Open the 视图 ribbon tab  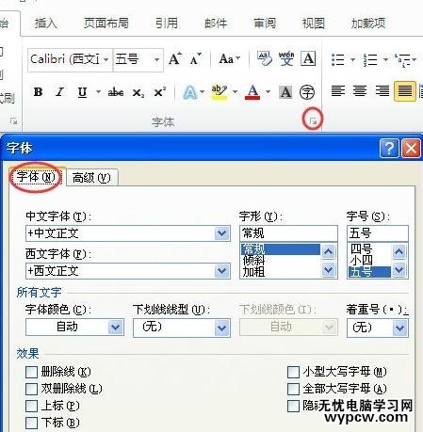click(x=314, y=23)
